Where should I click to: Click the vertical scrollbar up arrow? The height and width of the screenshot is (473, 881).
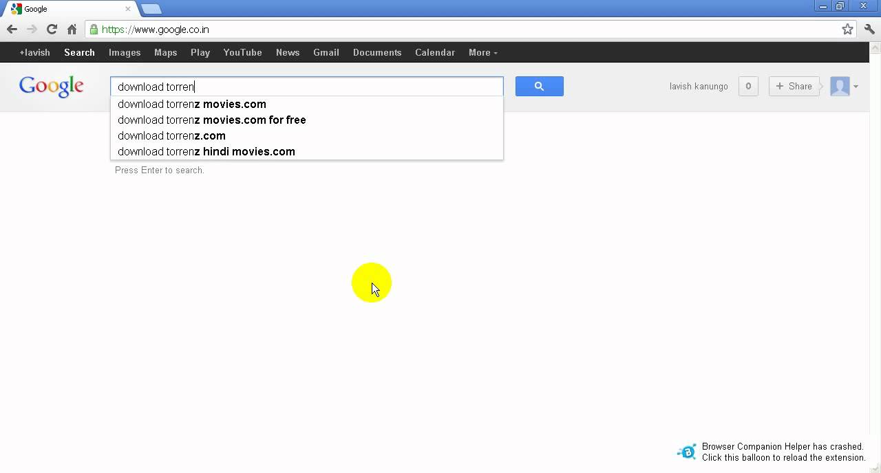click(875, 47)
